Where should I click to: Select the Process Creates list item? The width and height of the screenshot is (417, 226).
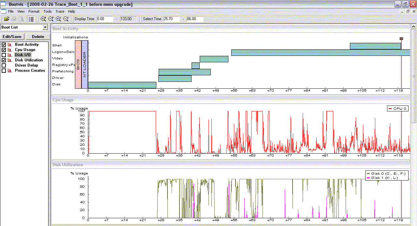pos(30,70)
